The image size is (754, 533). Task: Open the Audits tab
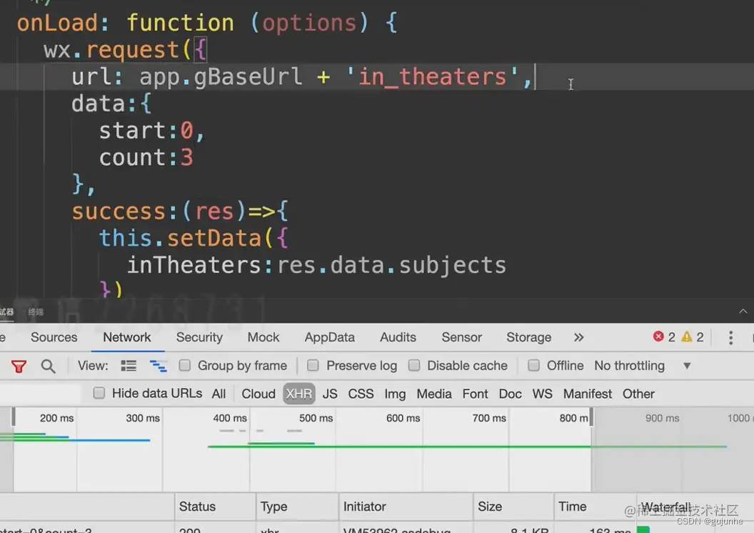(x=398, y=337)
